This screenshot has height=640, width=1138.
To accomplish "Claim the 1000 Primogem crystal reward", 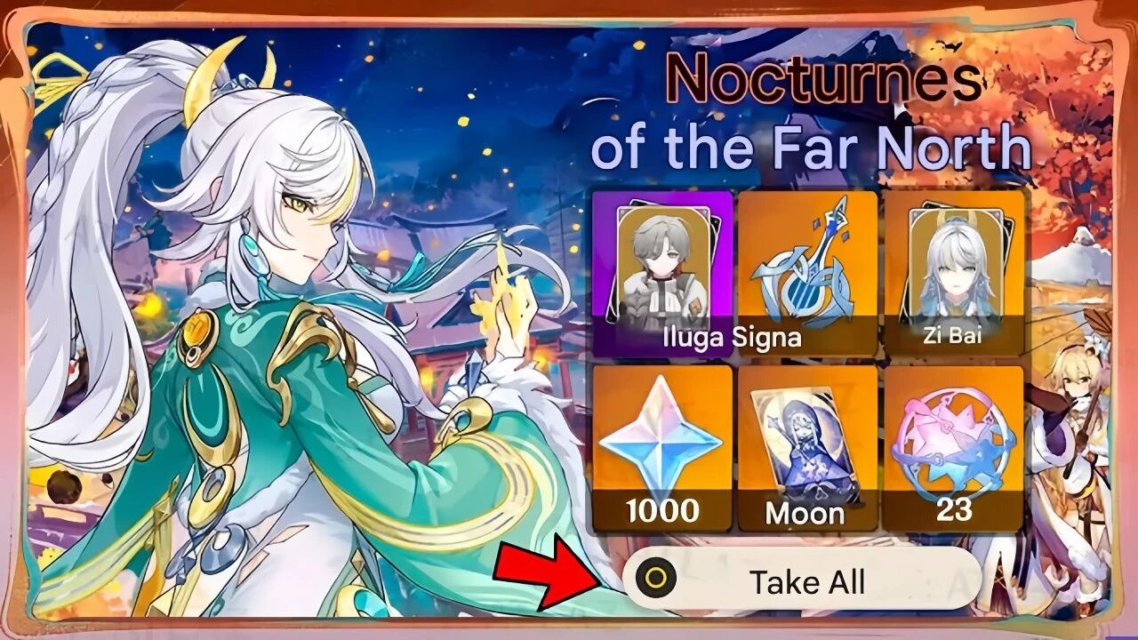I will [x=662, y=447].
